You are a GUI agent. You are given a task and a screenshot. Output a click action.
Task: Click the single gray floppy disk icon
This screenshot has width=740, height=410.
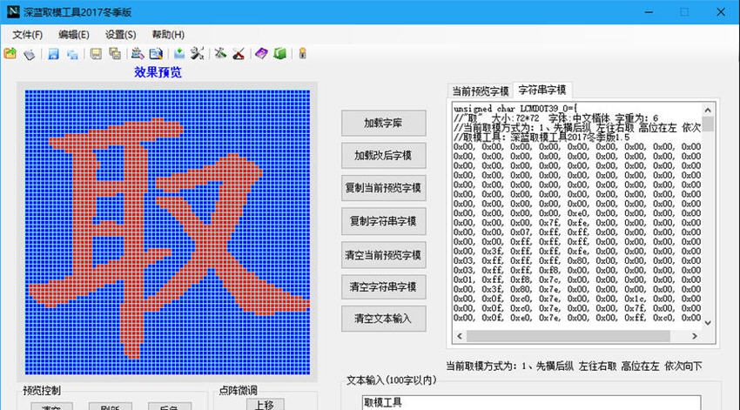coord(96,54)
